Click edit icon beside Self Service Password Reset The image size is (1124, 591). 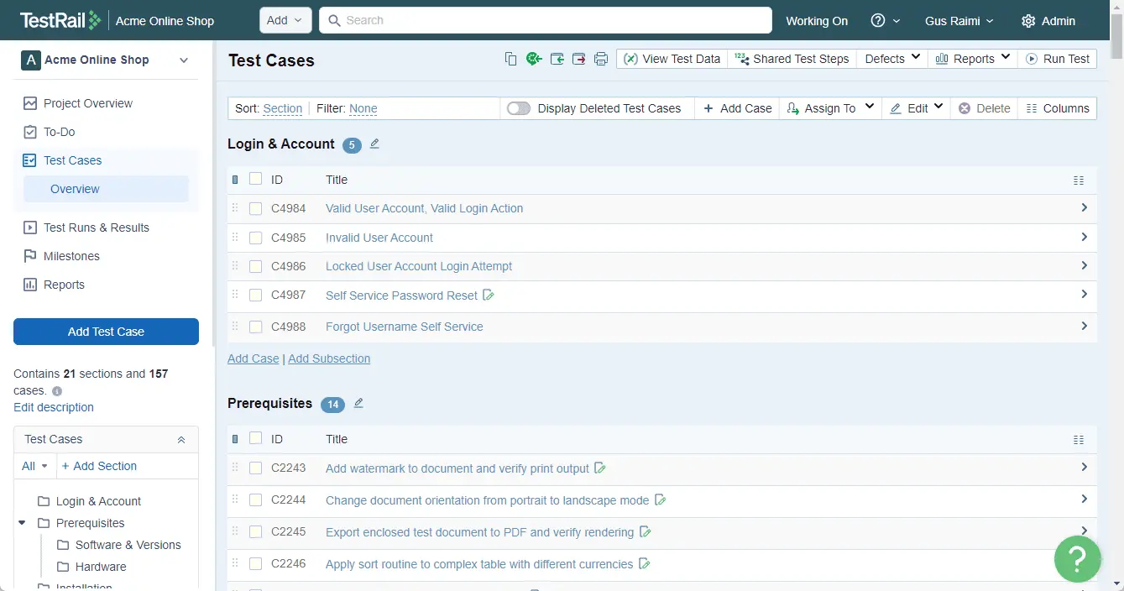[489, 295]
